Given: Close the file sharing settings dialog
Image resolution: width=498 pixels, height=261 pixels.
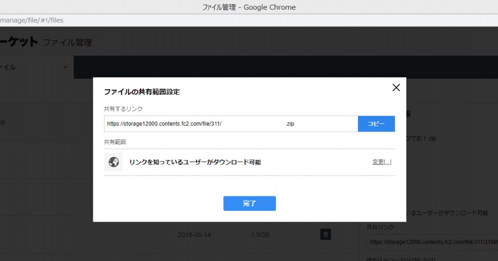Looking at the screenshot, I should click(396, 88).
